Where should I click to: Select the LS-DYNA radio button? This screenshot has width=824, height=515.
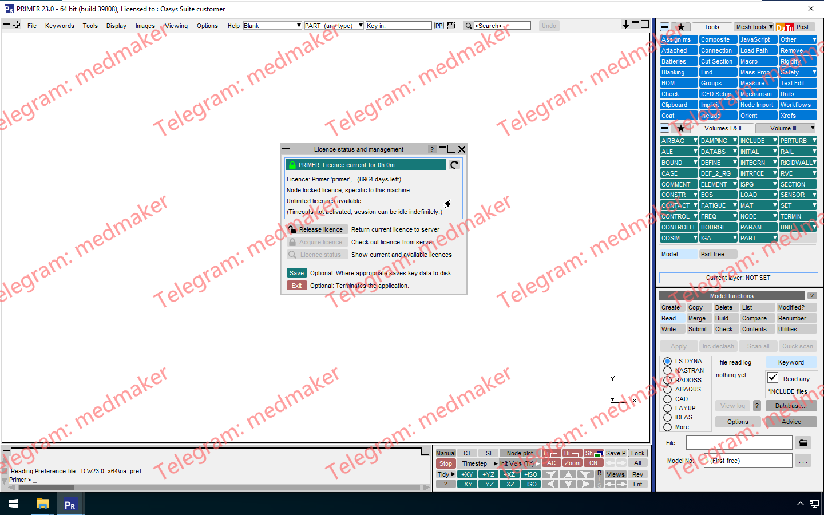pos(667,361)
